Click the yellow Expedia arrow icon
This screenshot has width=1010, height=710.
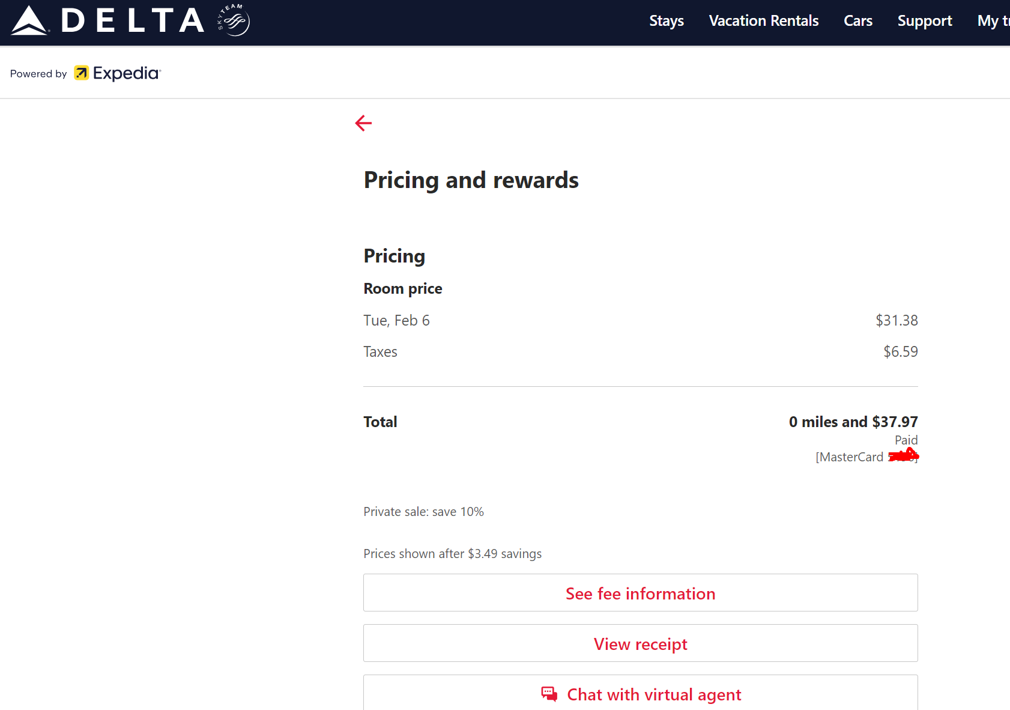[81, 73]
